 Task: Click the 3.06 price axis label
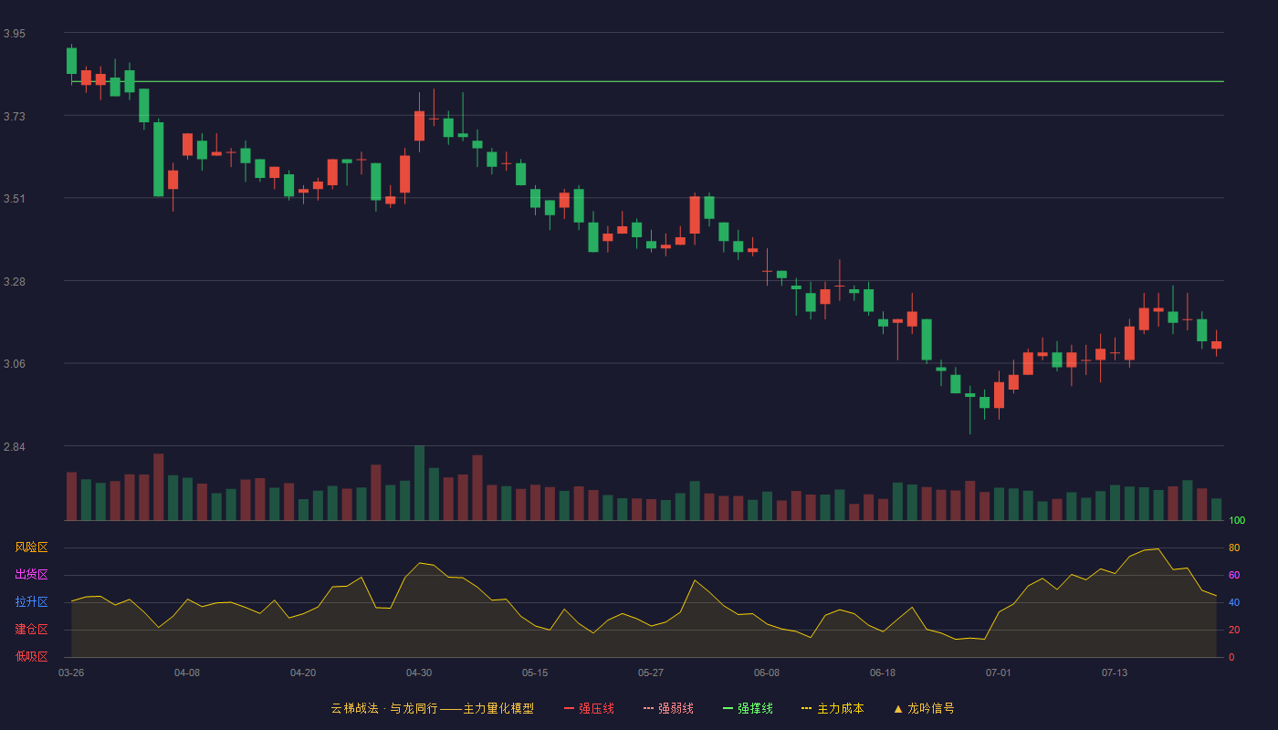pyautogui.click(x=15, y=364)
